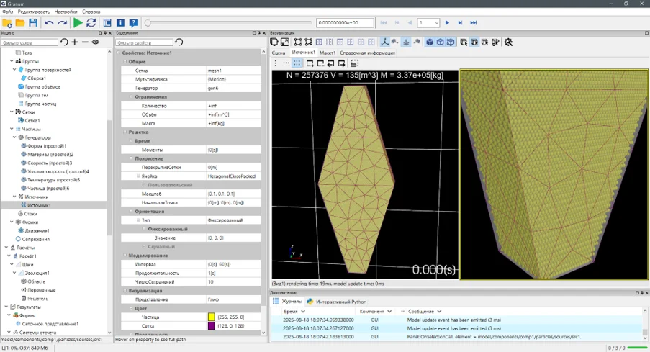Refresh the model with the blue circular arrows
650x352 pixels.
click(91, 23)
